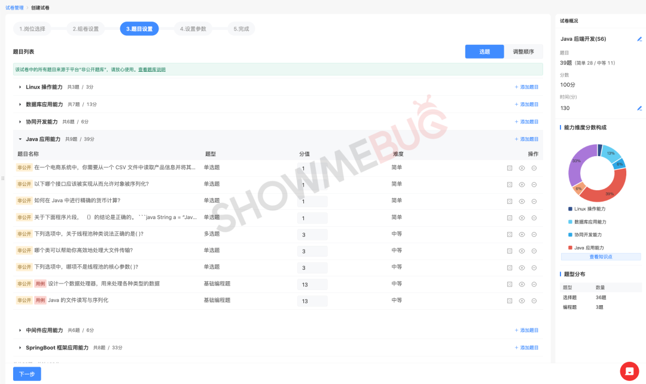This screenshot has width=646, height=384.
Task: Remove the 货币计算 question with minus icon
Action: (534, 202)
